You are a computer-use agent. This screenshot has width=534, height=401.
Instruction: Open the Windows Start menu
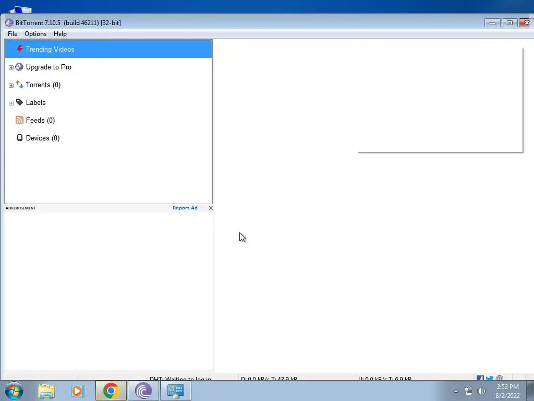point(14,391)
